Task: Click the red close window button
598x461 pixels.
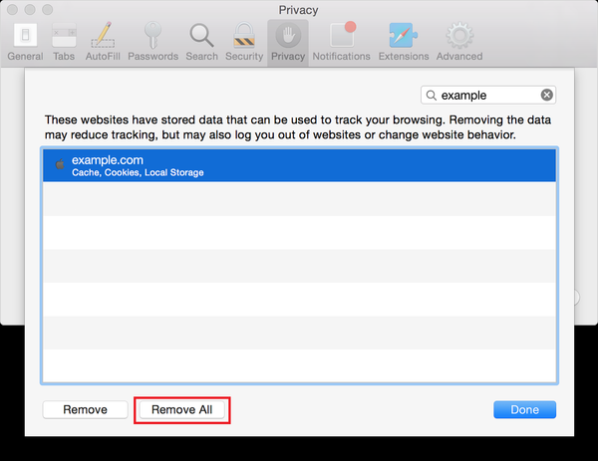Action: point(13,10)
